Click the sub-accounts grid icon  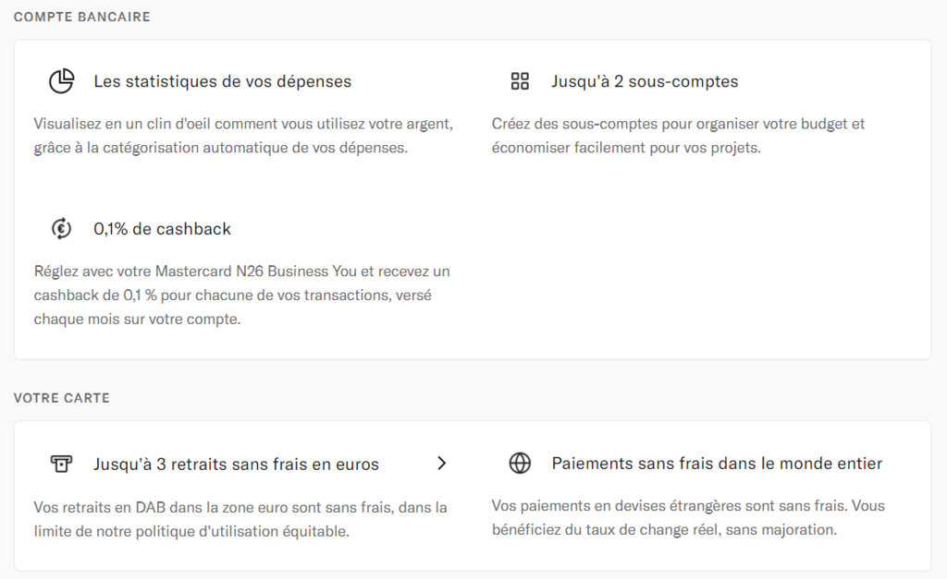pyautogui.click(x=520, y=81)
